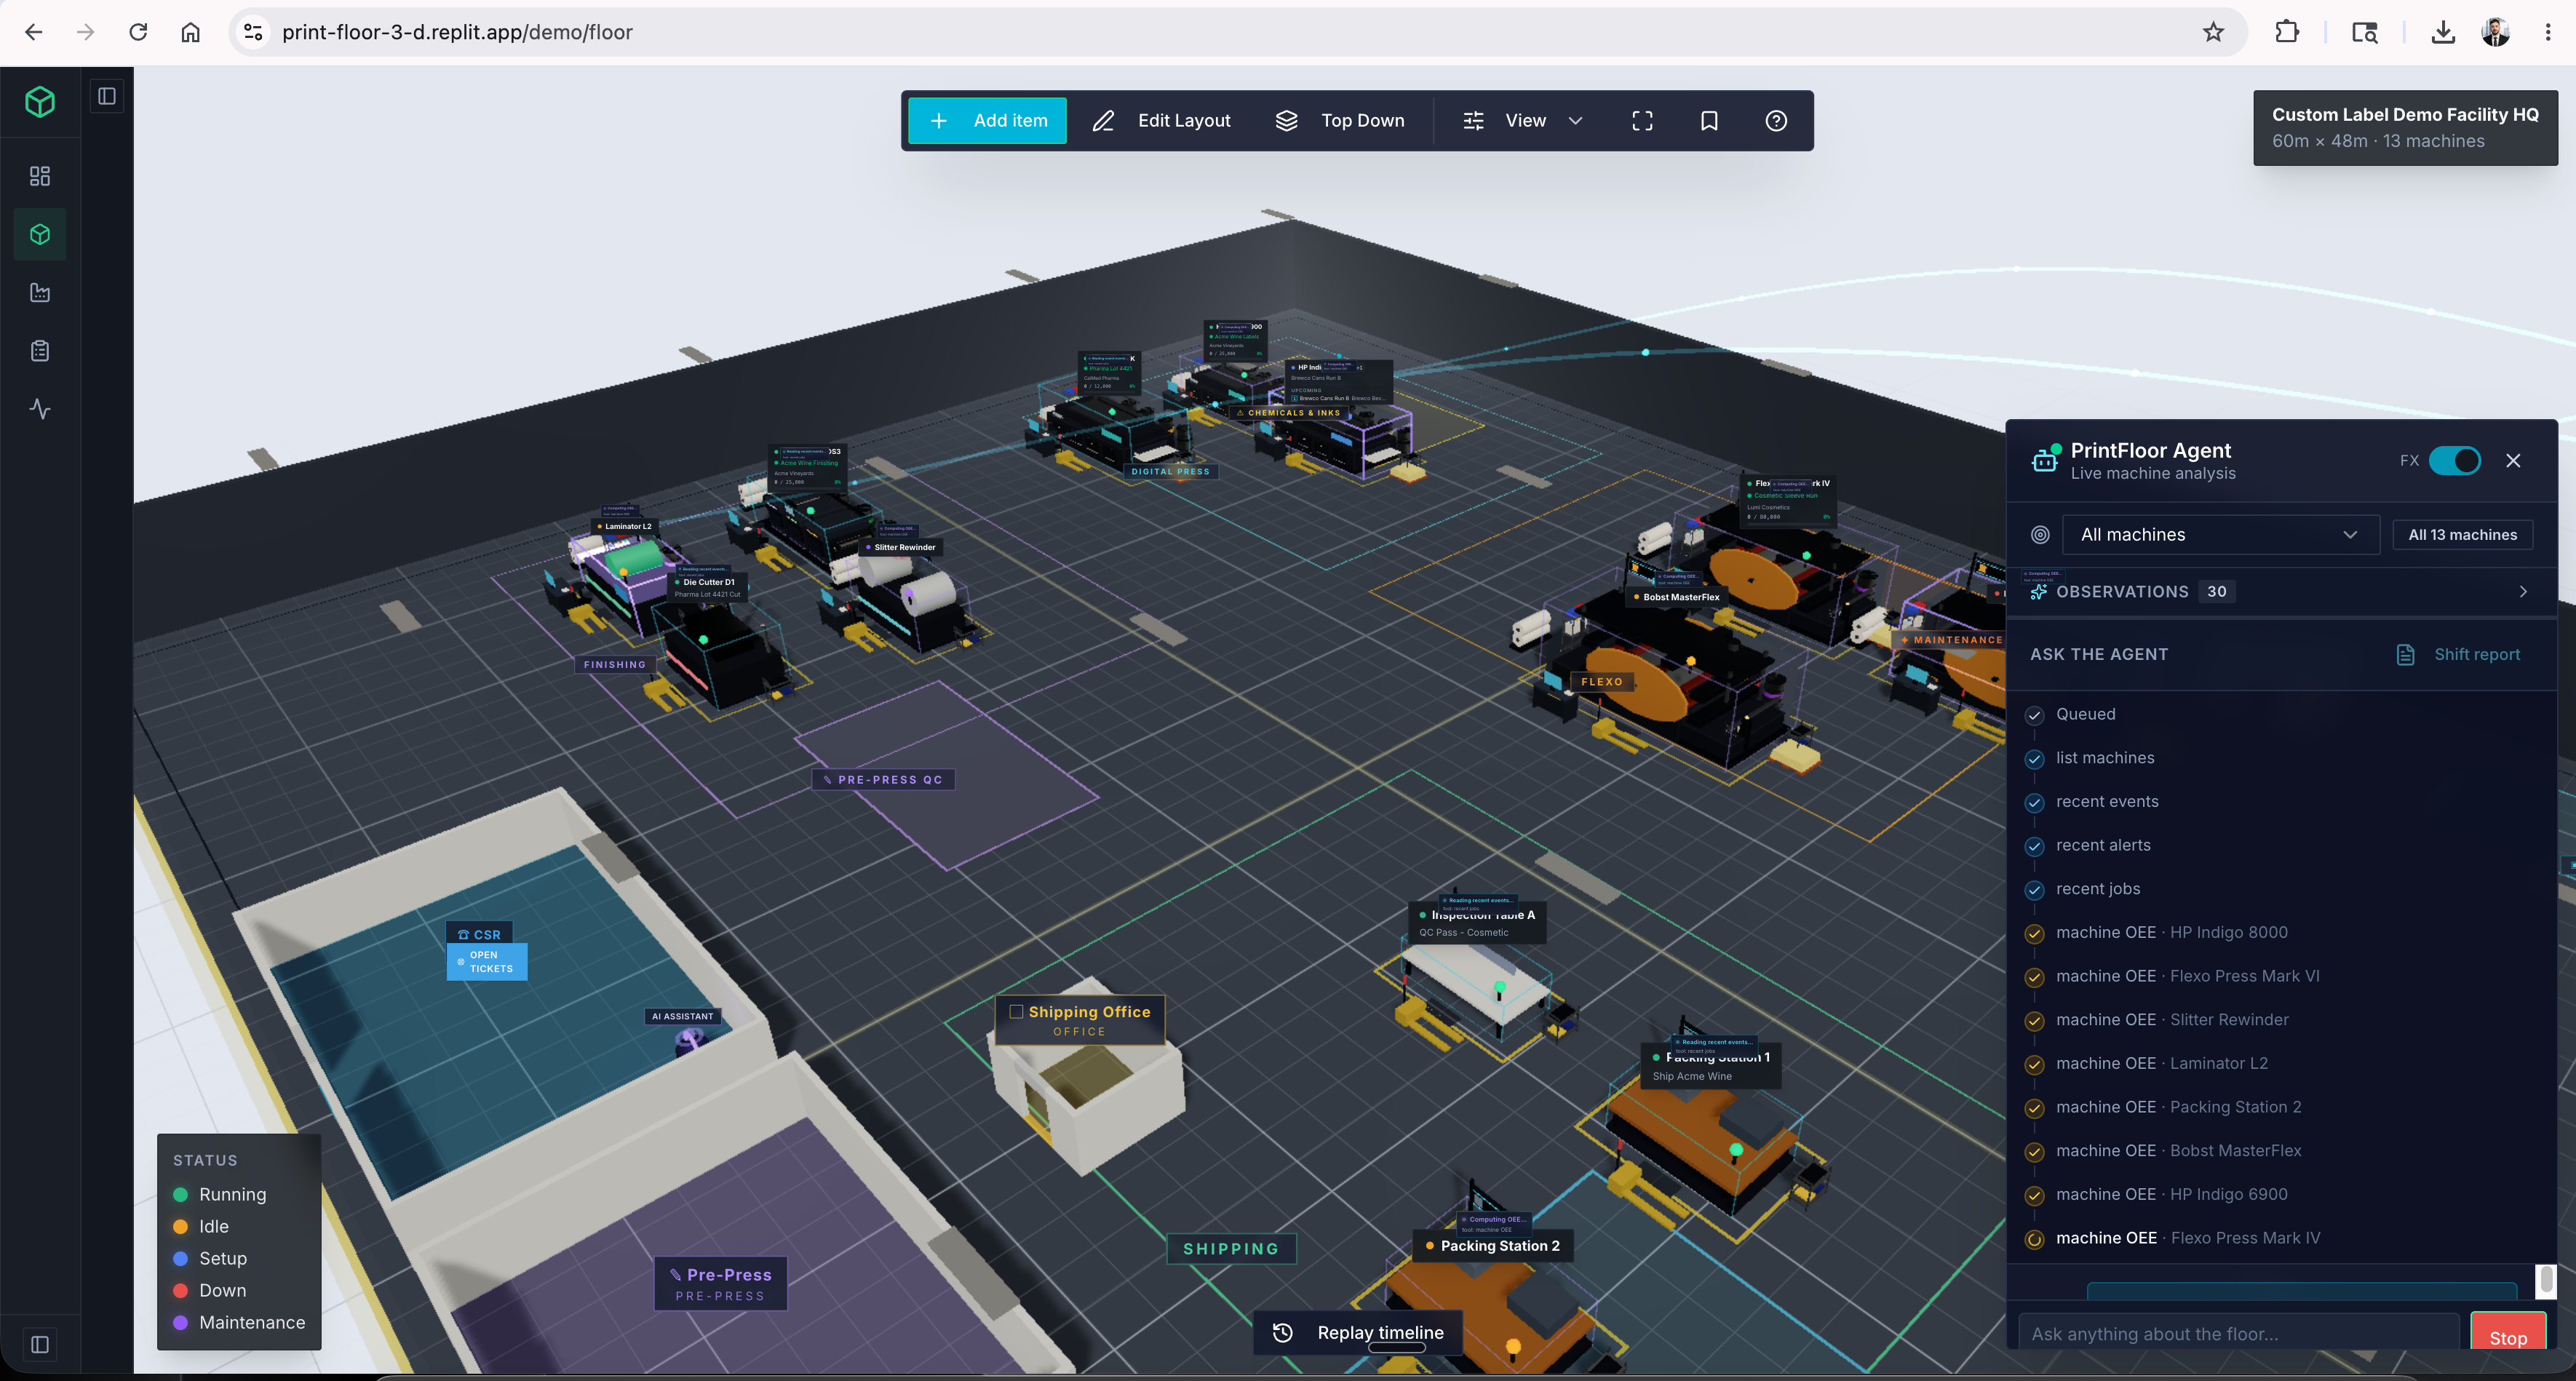The width and height of the screenshot is (2576, 1381).
Task: Click the Pre-Press zone label
Action: (x=720, y=1283)
